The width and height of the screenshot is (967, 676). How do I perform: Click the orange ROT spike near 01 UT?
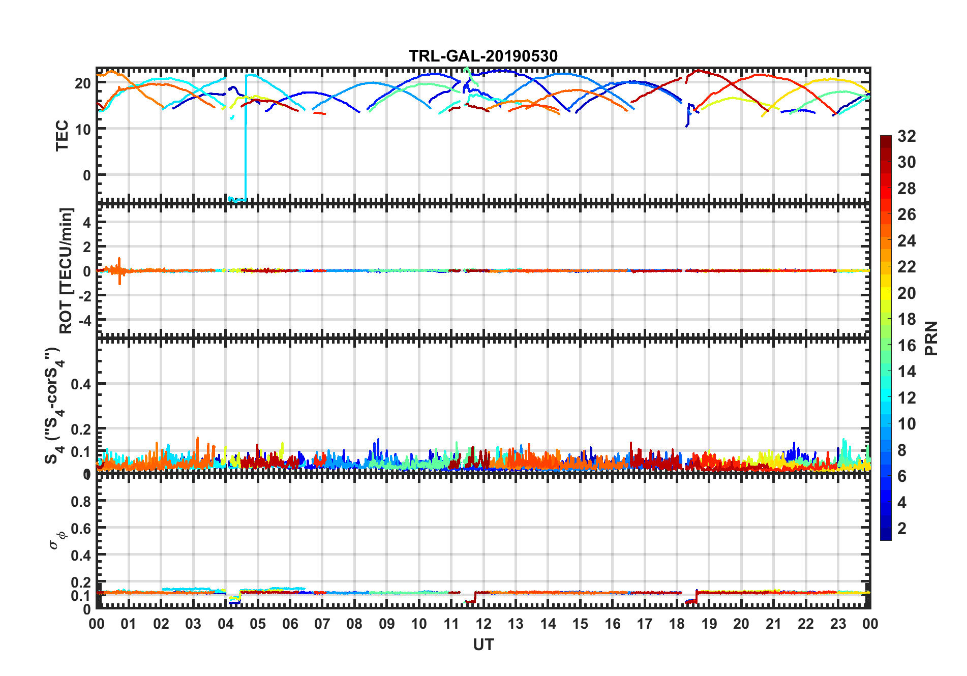point(119,271)
